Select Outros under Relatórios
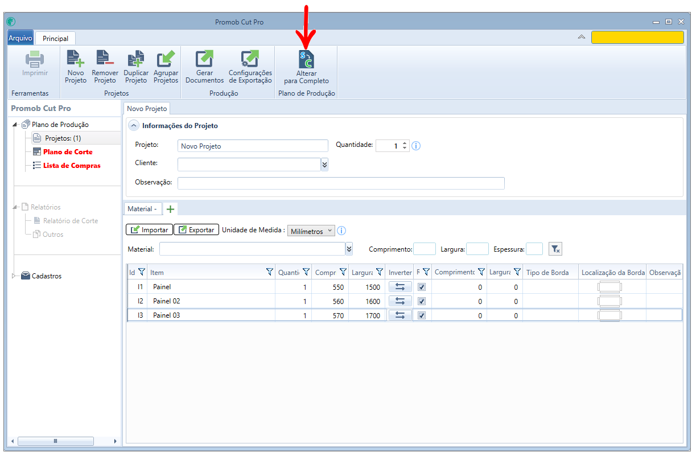This screenshot has height=456, width=692. tap(53, 235)
